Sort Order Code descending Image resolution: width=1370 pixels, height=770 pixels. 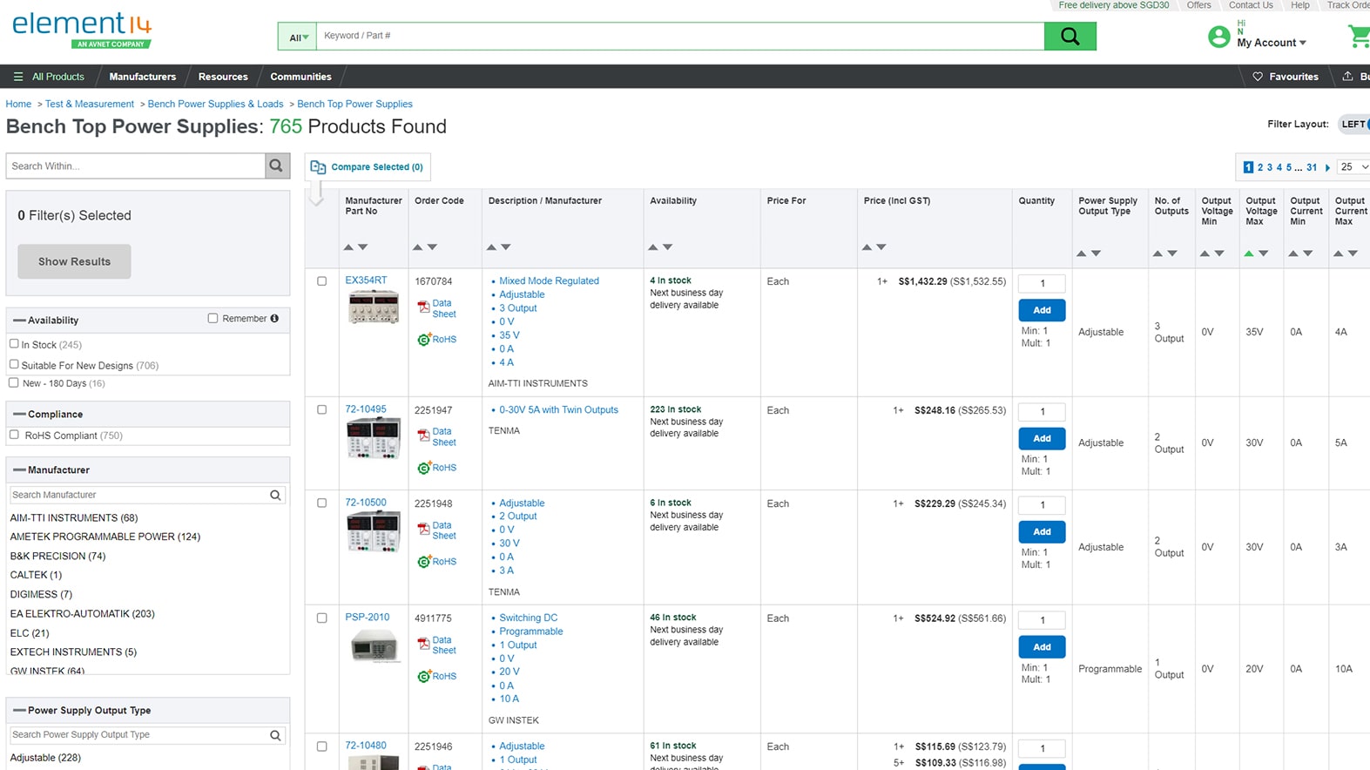432,247
